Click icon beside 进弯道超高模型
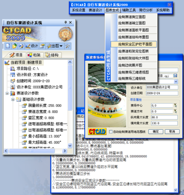This screenshot has height=195, width=184. pos(24,124)
